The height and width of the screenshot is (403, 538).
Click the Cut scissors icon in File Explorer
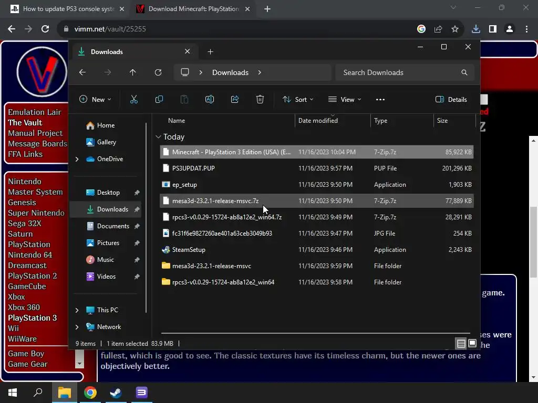click(134, 99)
